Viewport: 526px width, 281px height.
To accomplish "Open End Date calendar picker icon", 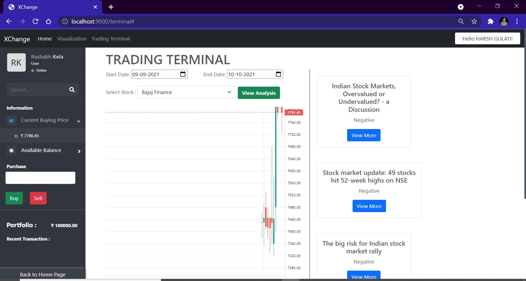I will (278, 74).
